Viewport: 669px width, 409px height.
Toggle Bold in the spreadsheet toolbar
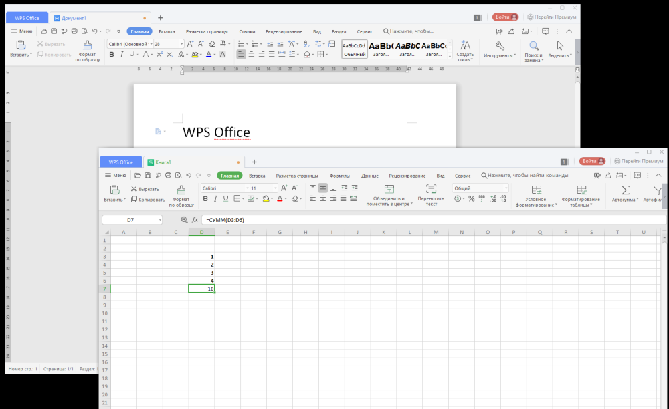pos(204,198)
